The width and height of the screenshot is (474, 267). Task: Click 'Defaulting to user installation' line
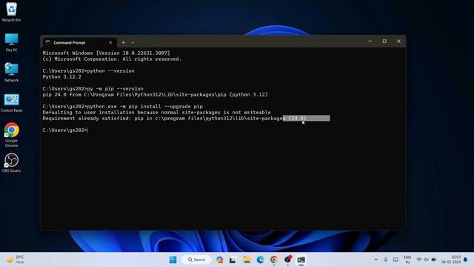156,112
